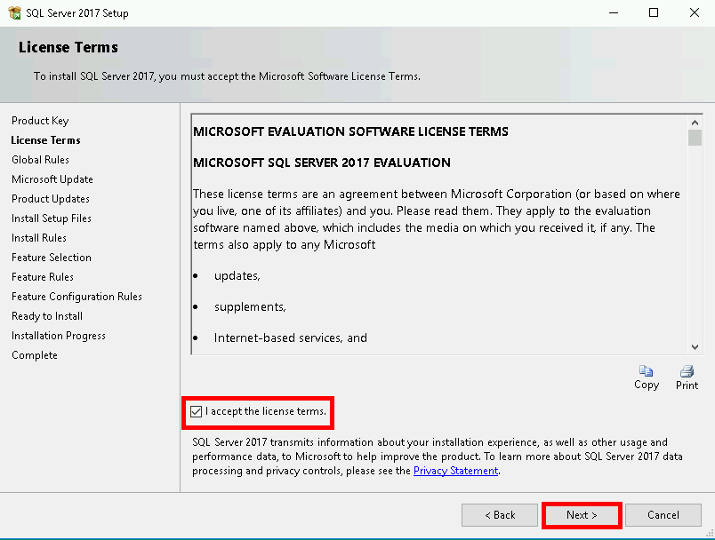The image size is (715, 540).
Task: Click the SQL Server Setup title bar icon
Action: coord(12,13)
